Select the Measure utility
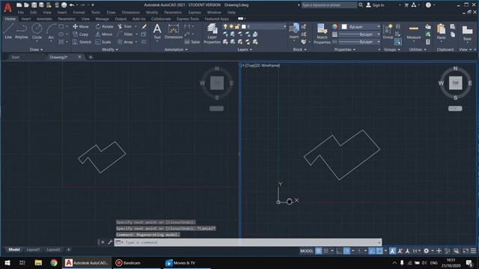Viewport: 479px width, 269px height. coord(414,31)
